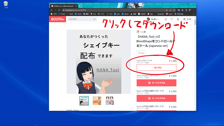Show more bookmarks with the chevron
Image resolution: width=224 pixels, height=126 pixels.
point(193,14)
